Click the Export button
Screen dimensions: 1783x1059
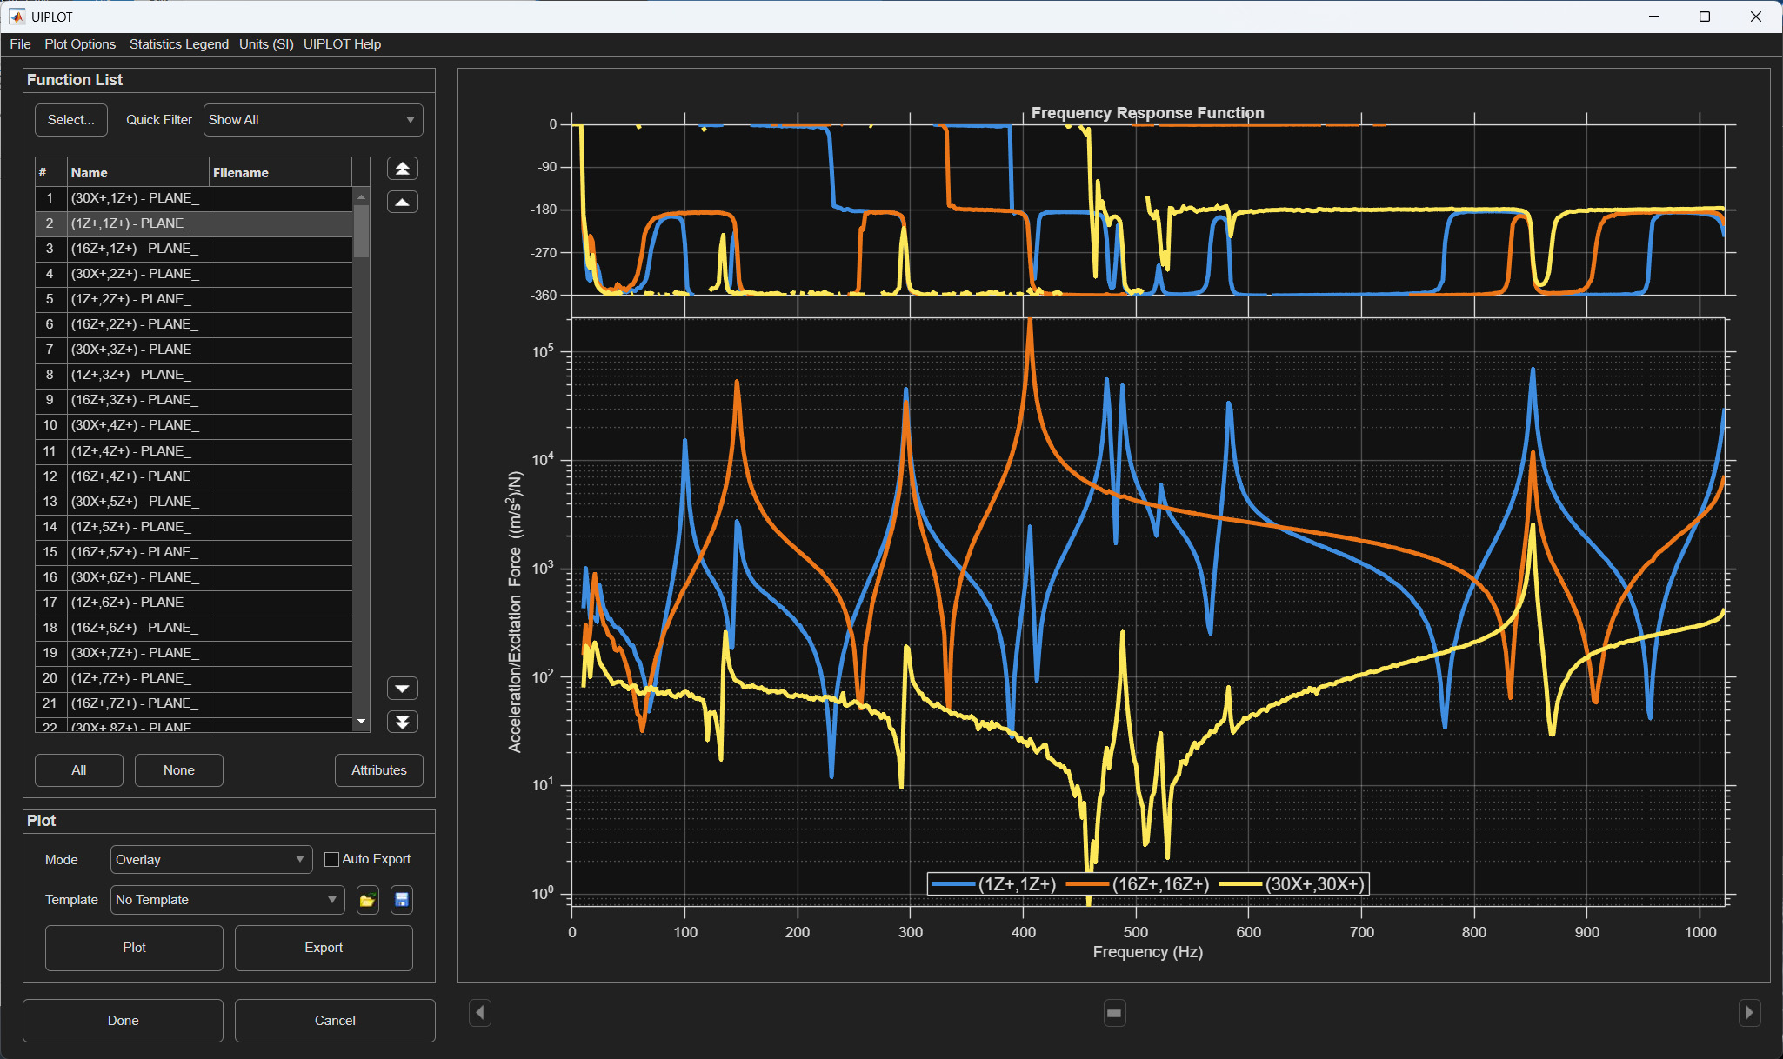(x=324, y=948)
